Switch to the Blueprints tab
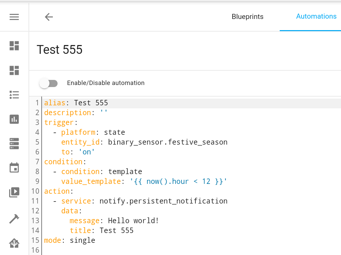 248,17
